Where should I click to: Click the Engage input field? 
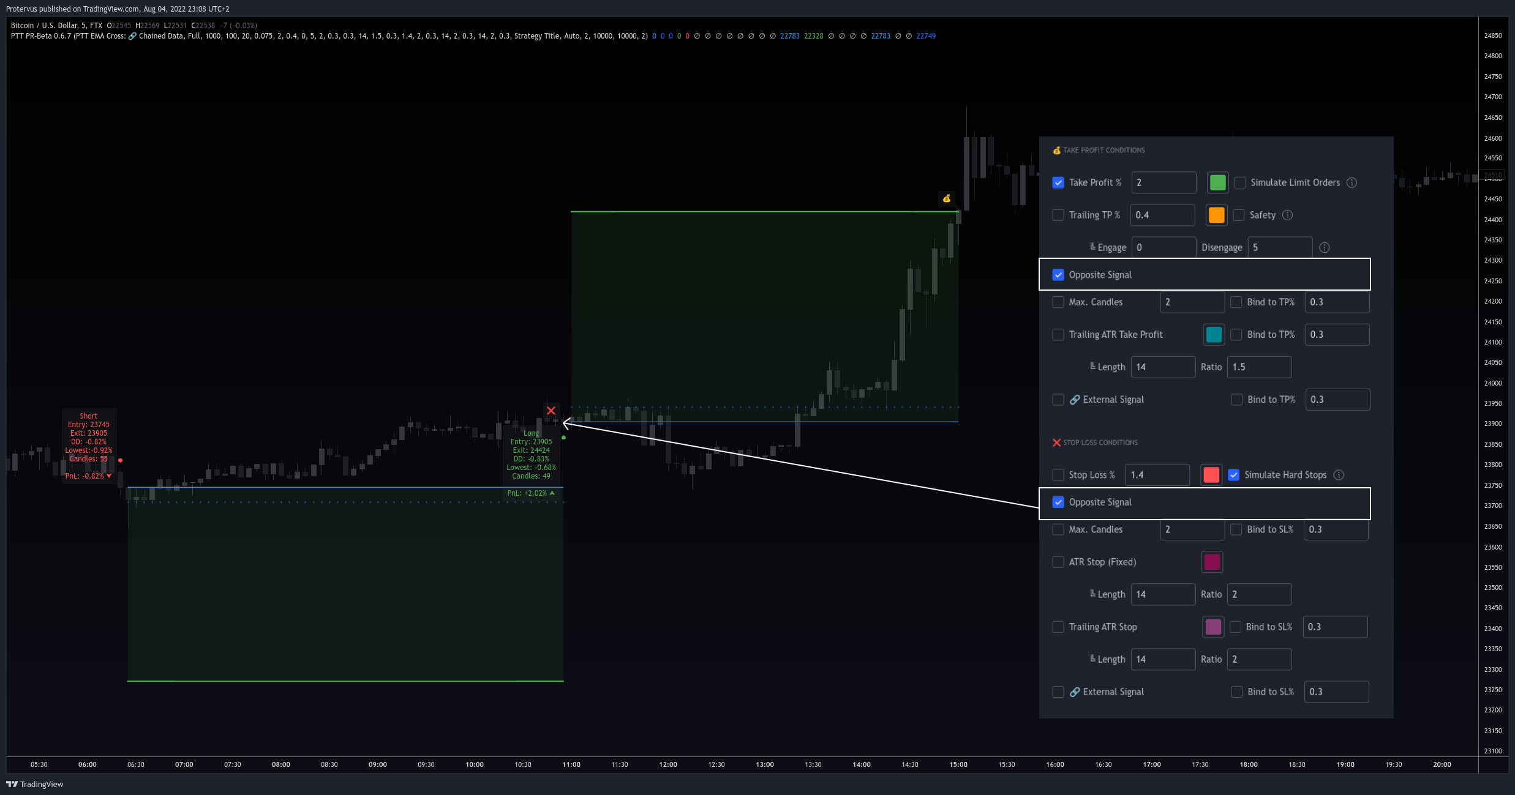[x=1164, y=247]
